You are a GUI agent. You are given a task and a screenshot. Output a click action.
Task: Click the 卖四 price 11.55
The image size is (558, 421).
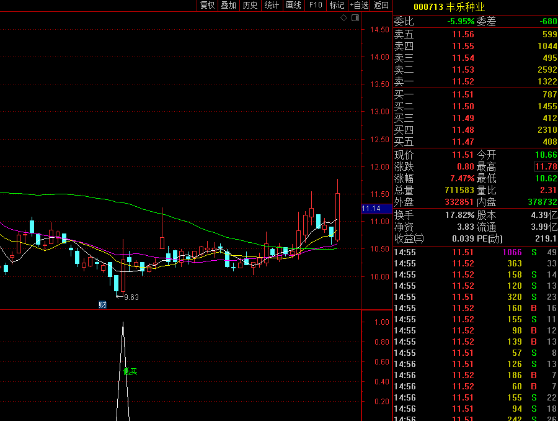point(463,46)
